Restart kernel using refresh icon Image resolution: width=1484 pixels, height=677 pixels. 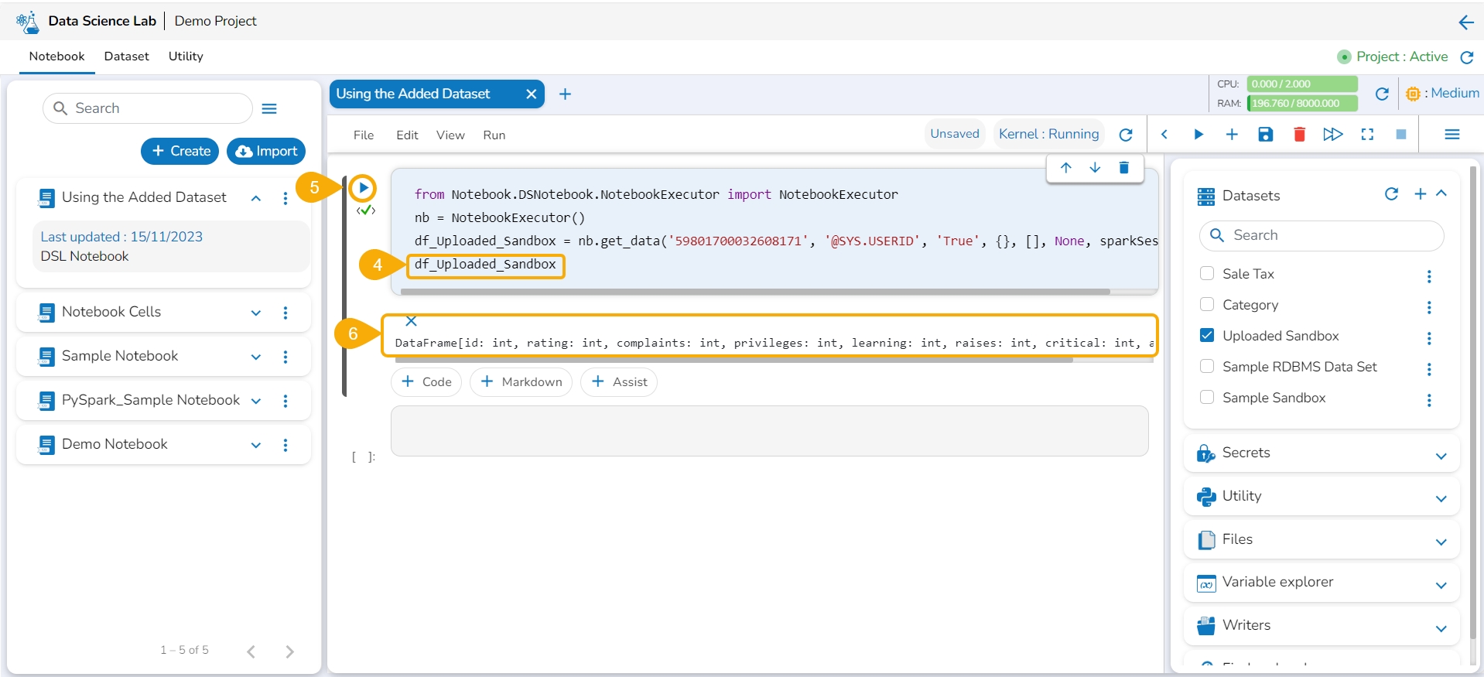click(1126, 135)
